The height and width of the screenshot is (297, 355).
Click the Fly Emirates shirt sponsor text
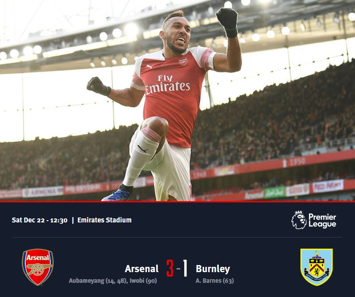point(168,84)
